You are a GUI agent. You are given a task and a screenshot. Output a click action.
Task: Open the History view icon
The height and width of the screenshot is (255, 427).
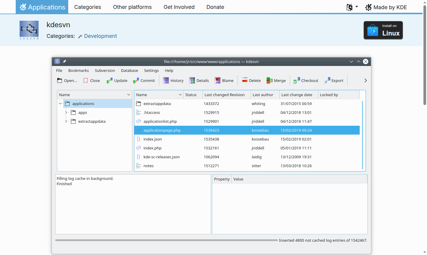[166, 80]
